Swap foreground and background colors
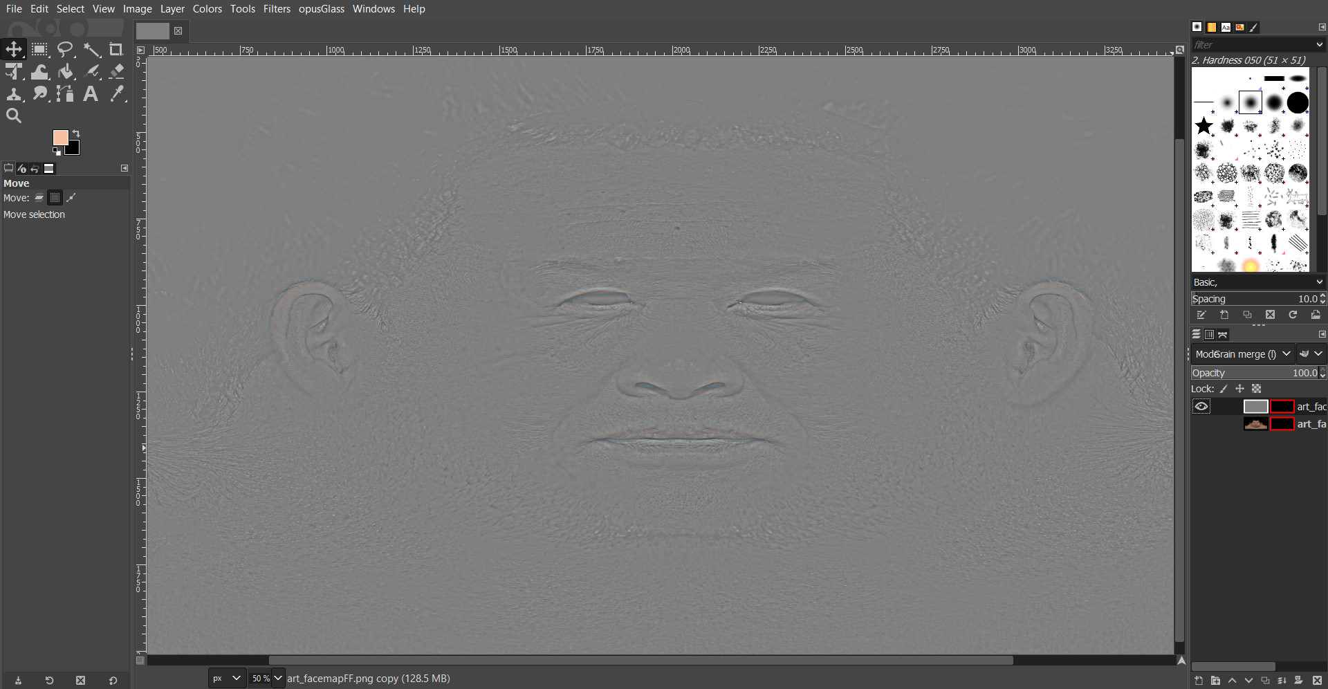Viewport: 1328px width, 689px height. 76,133
